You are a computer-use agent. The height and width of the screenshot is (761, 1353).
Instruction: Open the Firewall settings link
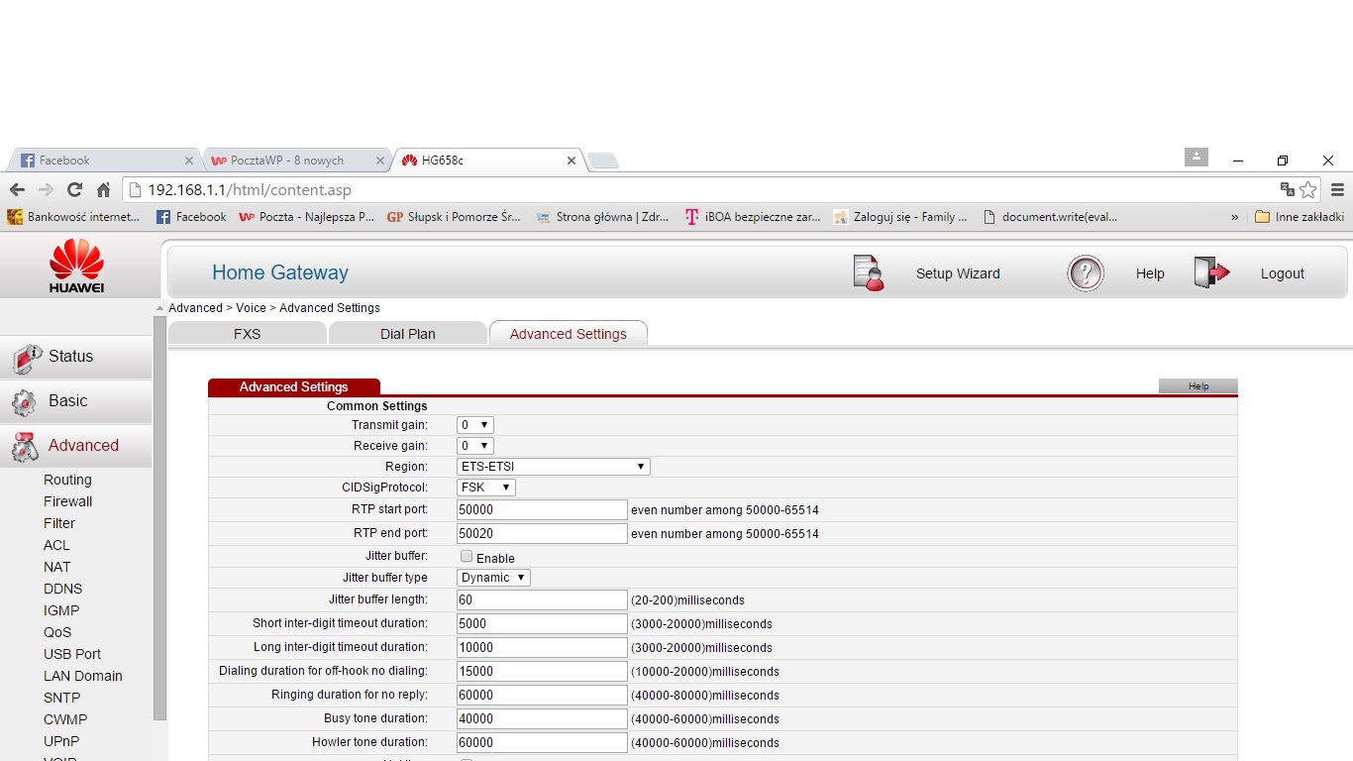point(67,501)
